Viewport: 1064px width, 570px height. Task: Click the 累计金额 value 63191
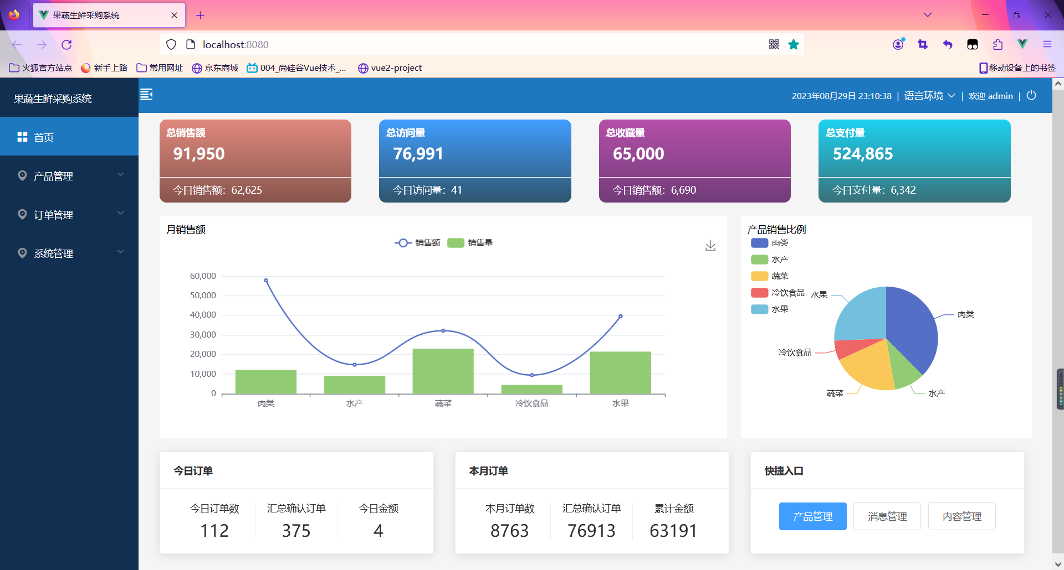tap(673, 531)
